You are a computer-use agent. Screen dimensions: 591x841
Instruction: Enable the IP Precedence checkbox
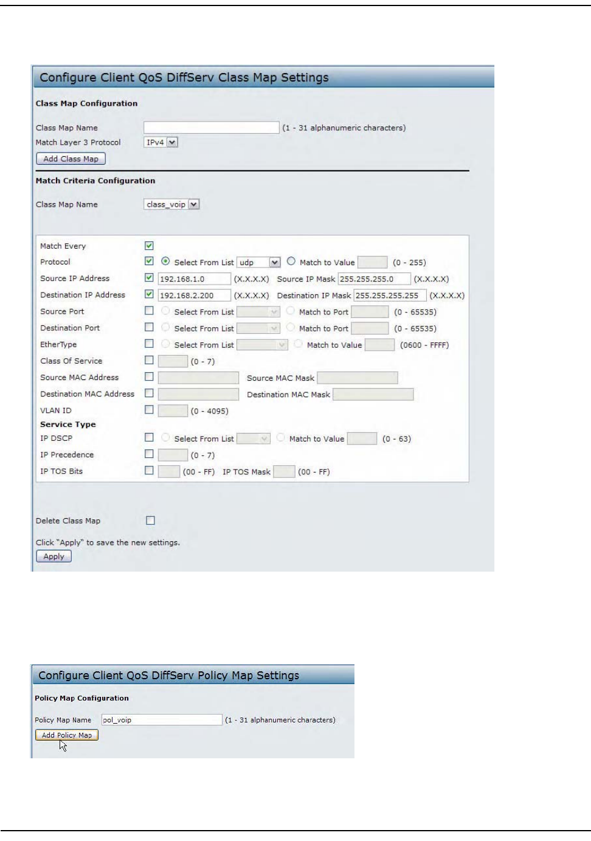tap(149, 453)
